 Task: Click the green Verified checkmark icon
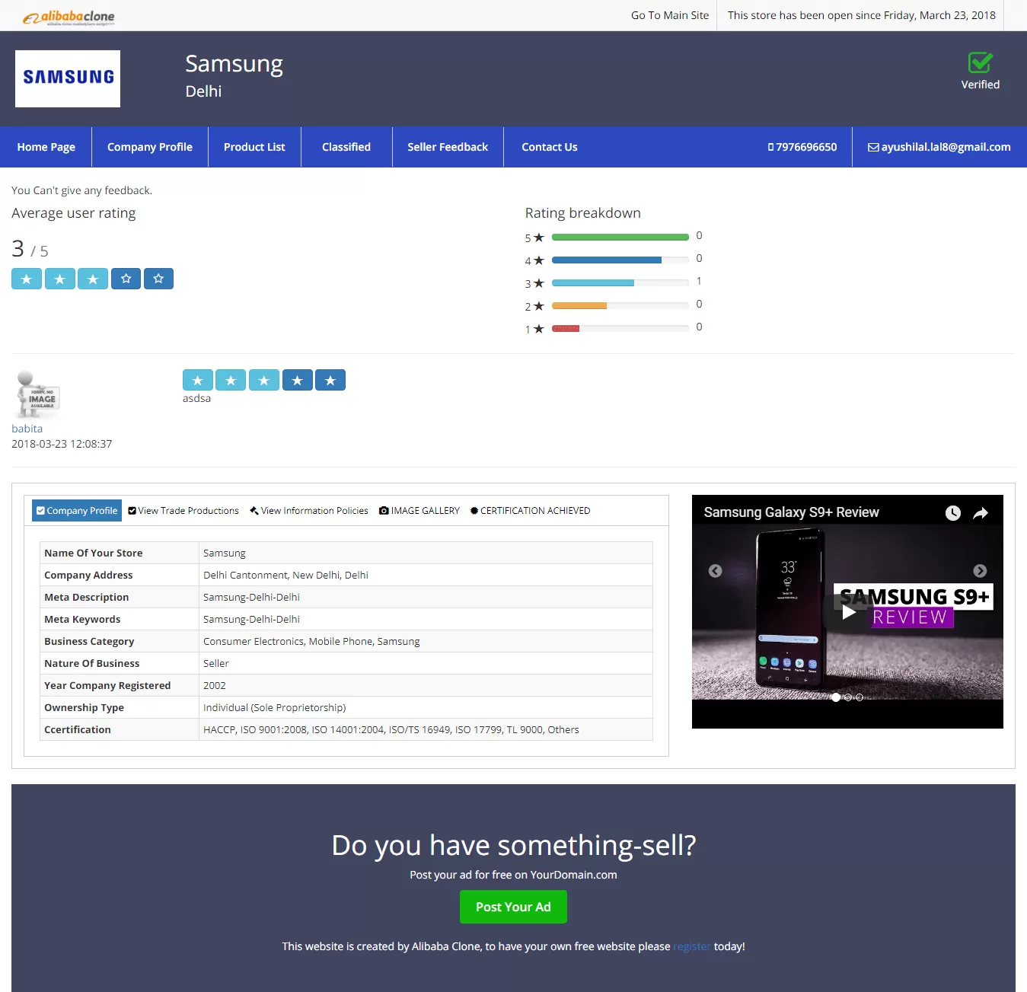coord(980,62)
